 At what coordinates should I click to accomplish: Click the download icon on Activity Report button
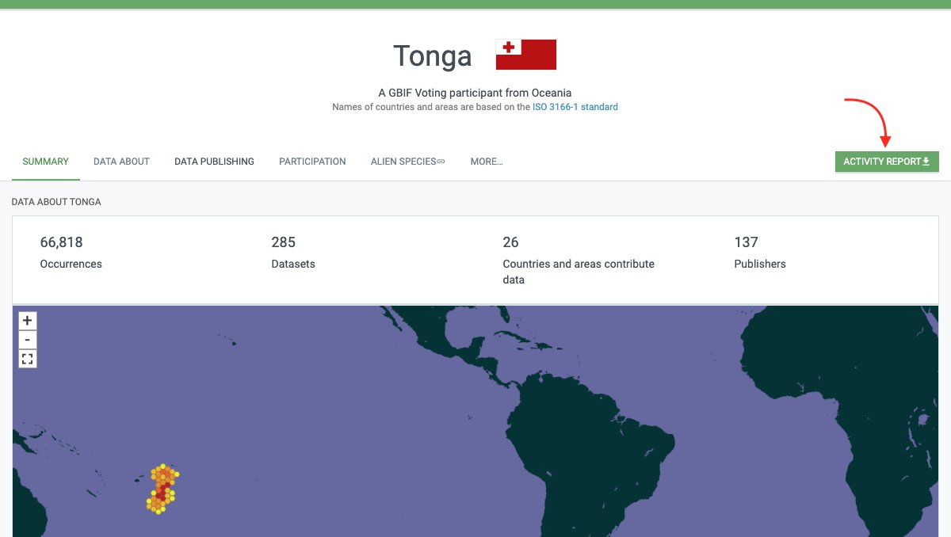click(x=926, y=161)
